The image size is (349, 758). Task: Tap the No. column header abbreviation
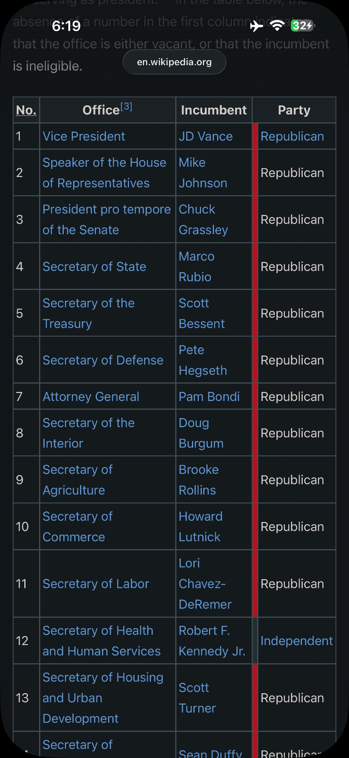(x=26, y=110)
